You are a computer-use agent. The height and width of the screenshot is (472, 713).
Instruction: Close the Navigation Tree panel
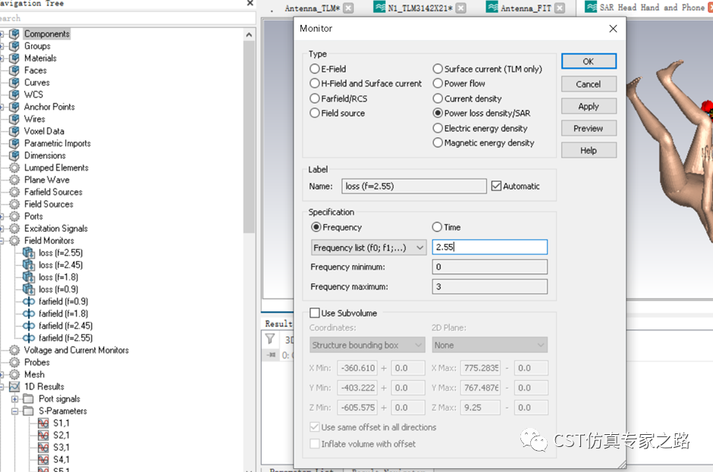pos(250,3)
